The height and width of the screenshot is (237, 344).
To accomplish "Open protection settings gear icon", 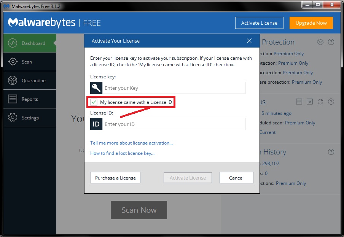I will click(320, 42).
